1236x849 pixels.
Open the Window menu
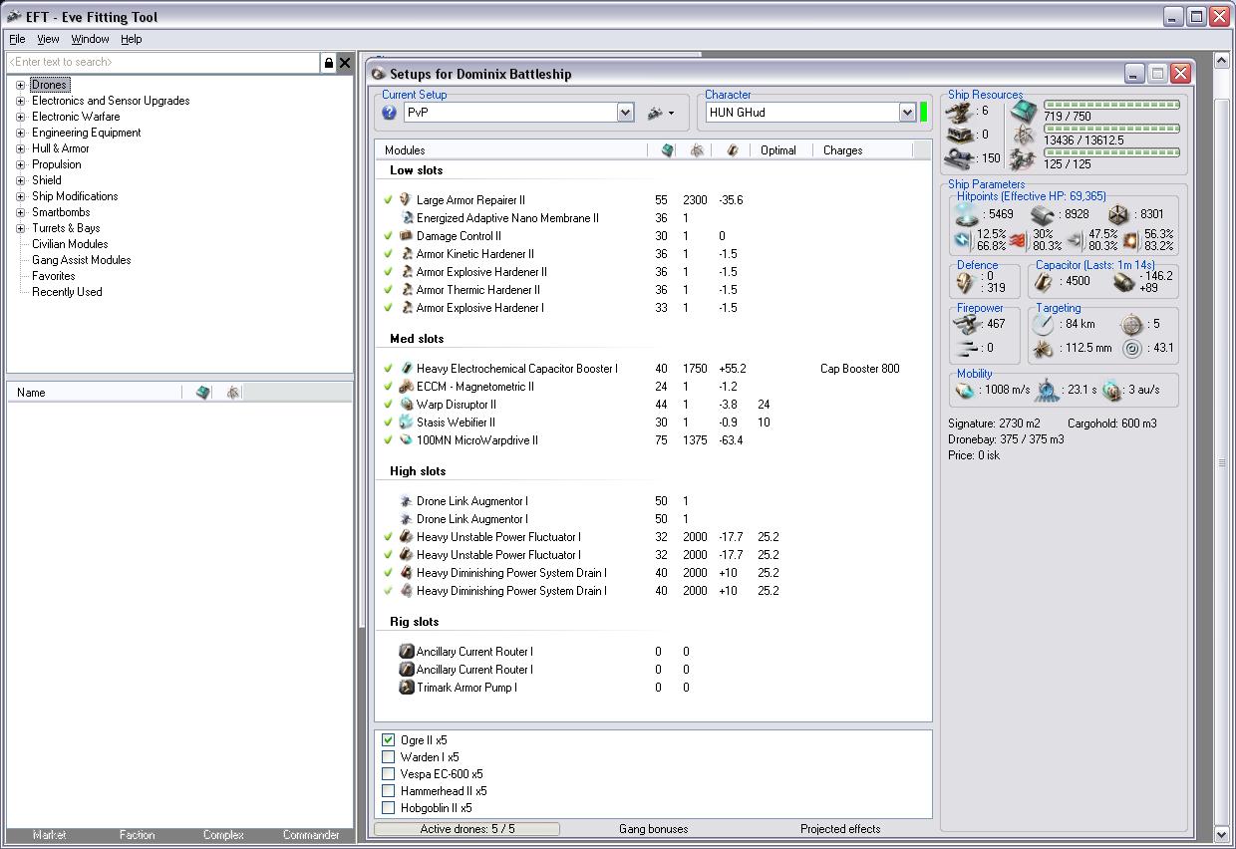[90, 39]
